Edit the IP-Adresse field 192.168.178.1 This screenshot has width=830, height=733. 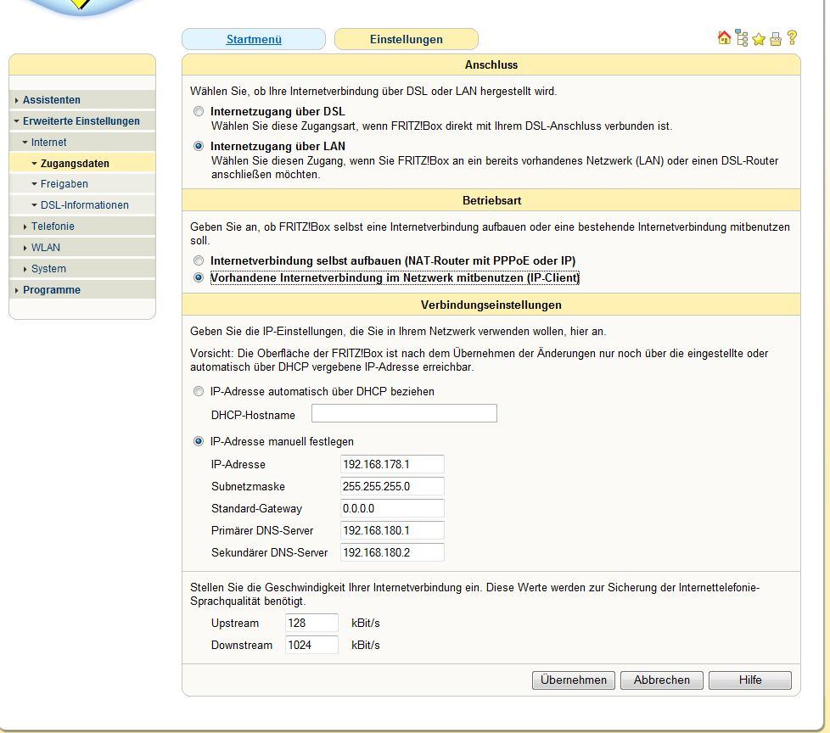392,464
